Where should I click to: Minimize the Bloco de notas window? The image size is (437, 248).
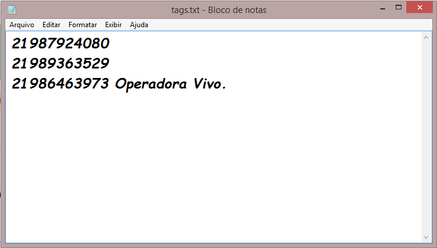[383, 9]
